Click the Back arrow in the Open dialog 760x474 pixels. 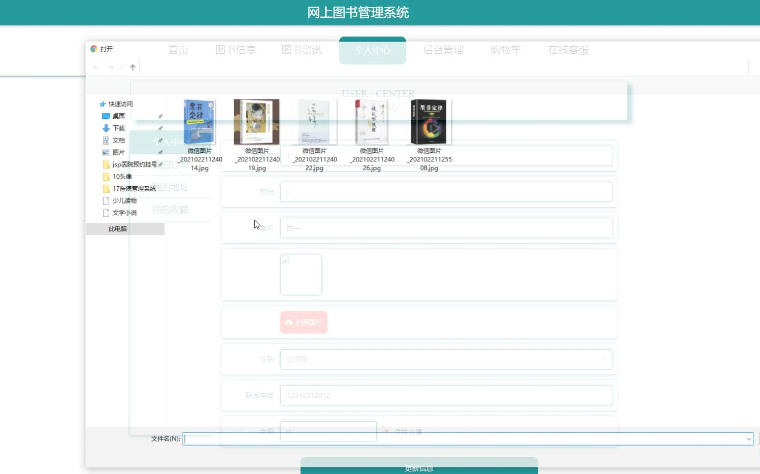(96, 67)
